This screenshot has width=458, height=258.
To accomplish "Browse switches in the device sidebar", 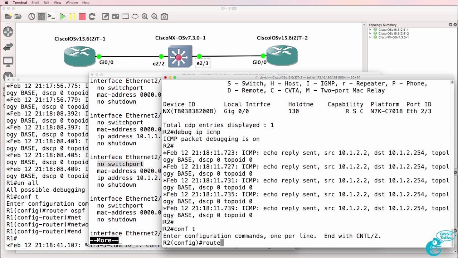I will 8,47.
